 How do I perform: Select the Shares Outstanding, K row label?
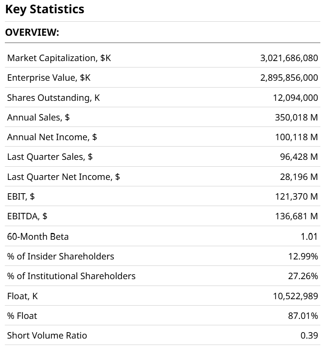pyautogui.click(x=53, y=98)
